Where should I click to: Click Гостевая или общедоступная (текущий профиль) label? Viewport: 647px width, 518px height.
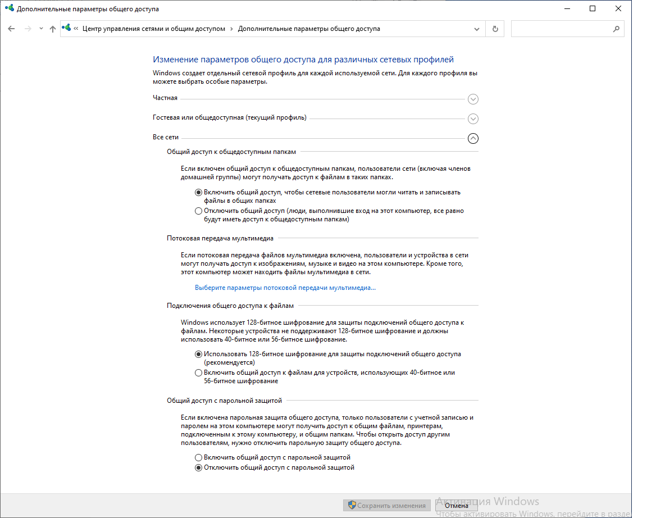229,117
